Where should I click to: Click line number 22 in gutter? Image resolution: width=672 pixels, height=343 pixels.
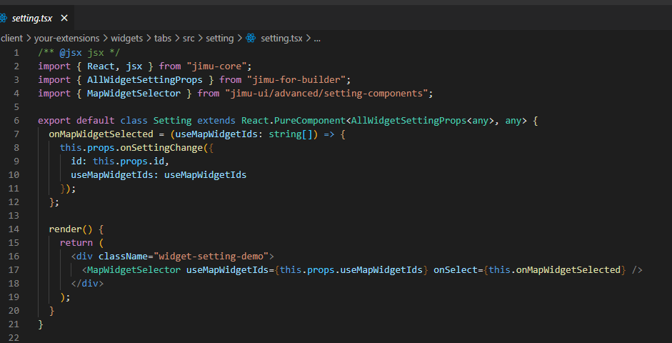pos(14,338)
